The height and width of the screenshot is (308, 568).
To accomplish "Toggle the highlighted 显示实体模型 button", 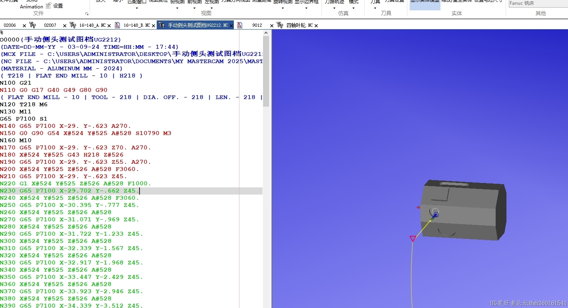I will coord(425,4).
